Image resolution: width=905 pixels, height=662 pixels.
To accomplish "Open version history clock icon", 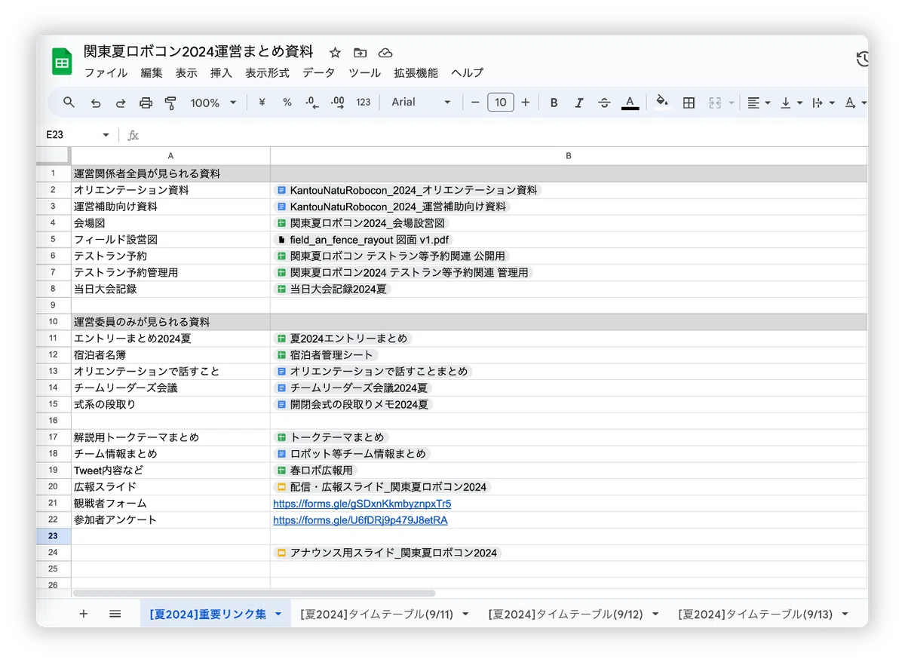I will point(862,60).
